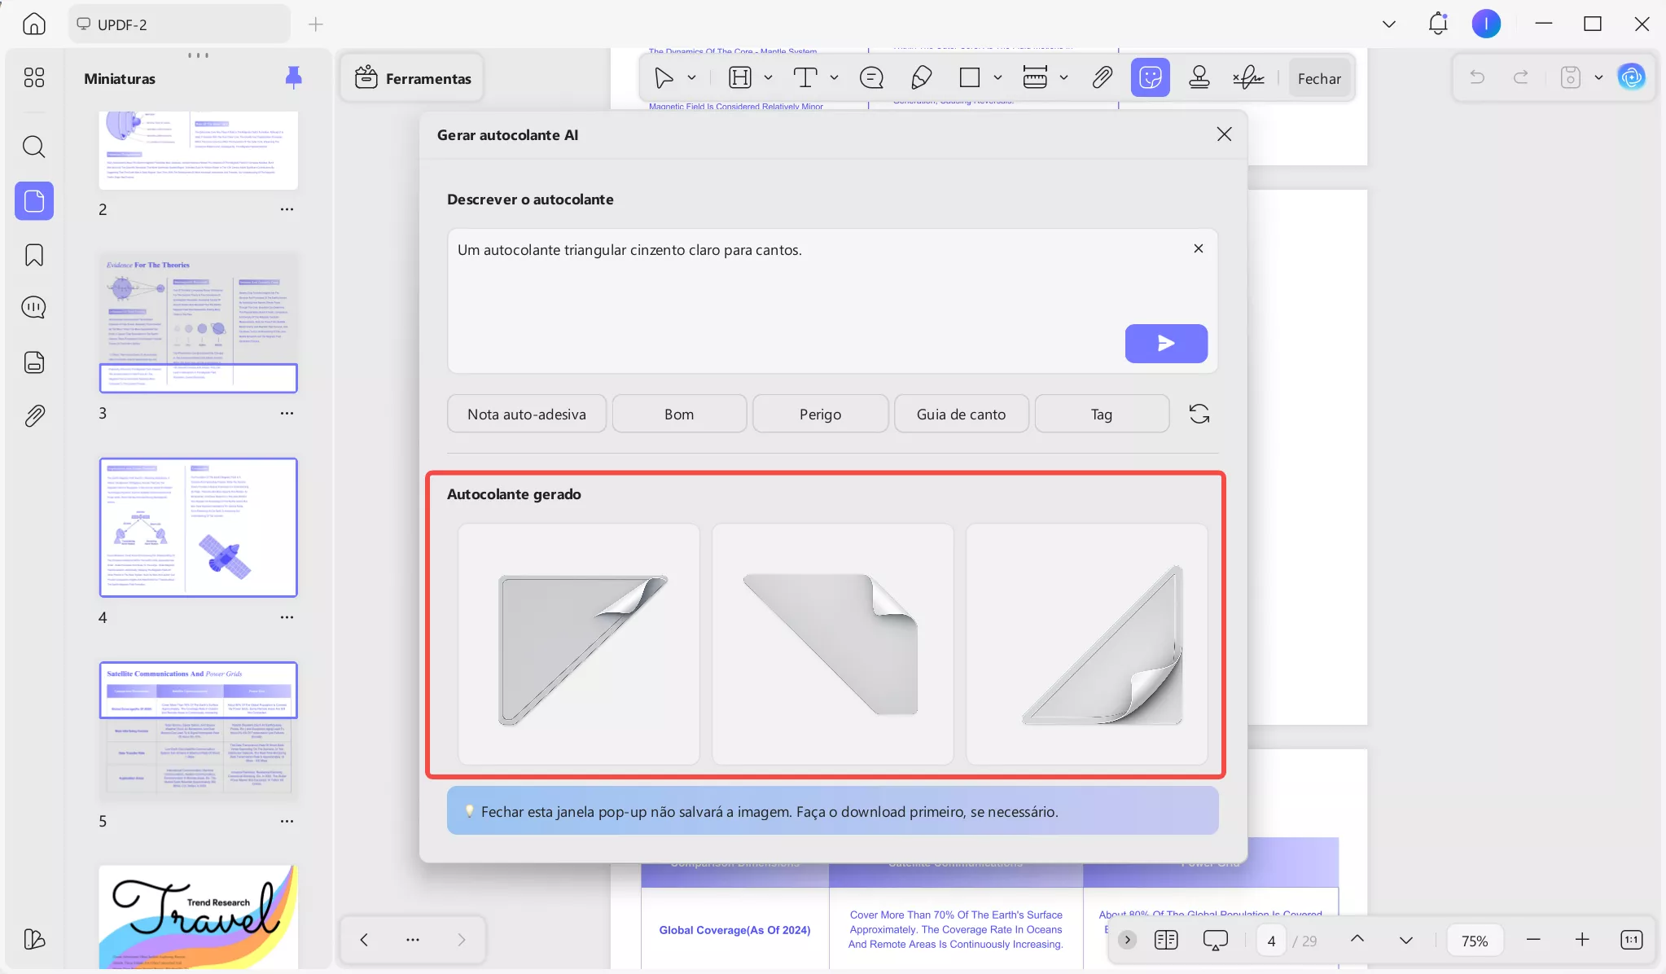Unpin the Miniaturas panel

click(x=293, y=77)
